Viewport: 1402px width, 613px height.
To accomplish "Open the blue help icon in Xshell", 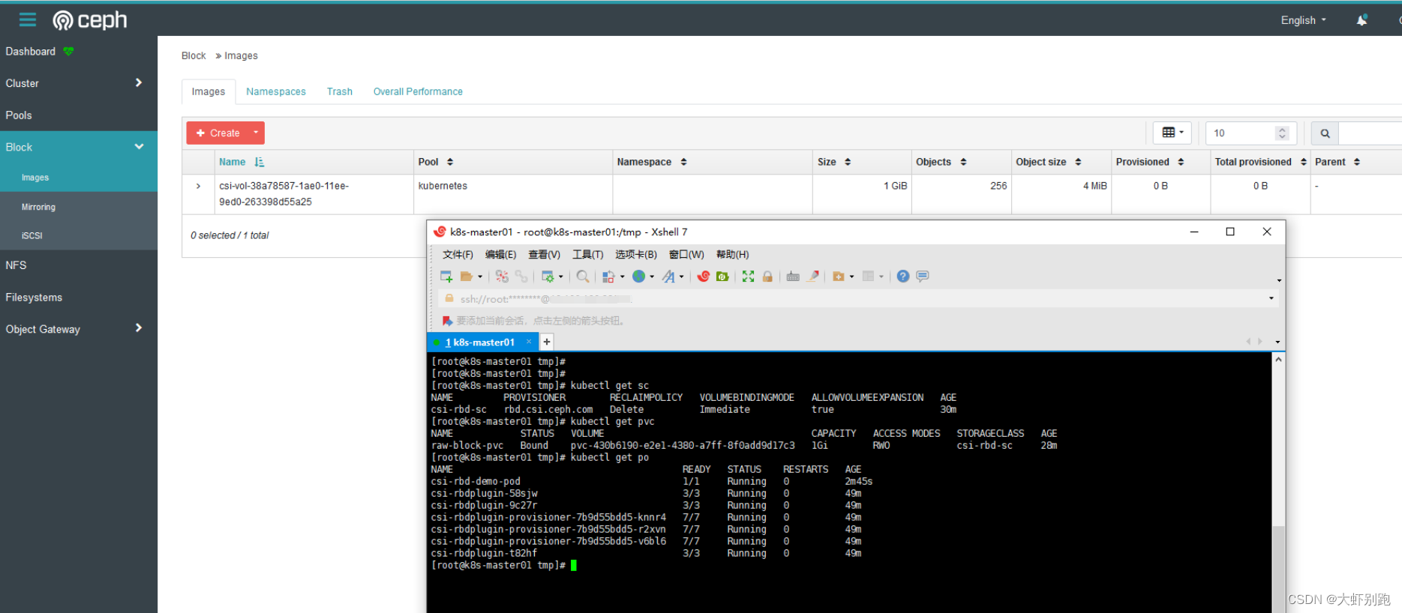I will [903, 277].
